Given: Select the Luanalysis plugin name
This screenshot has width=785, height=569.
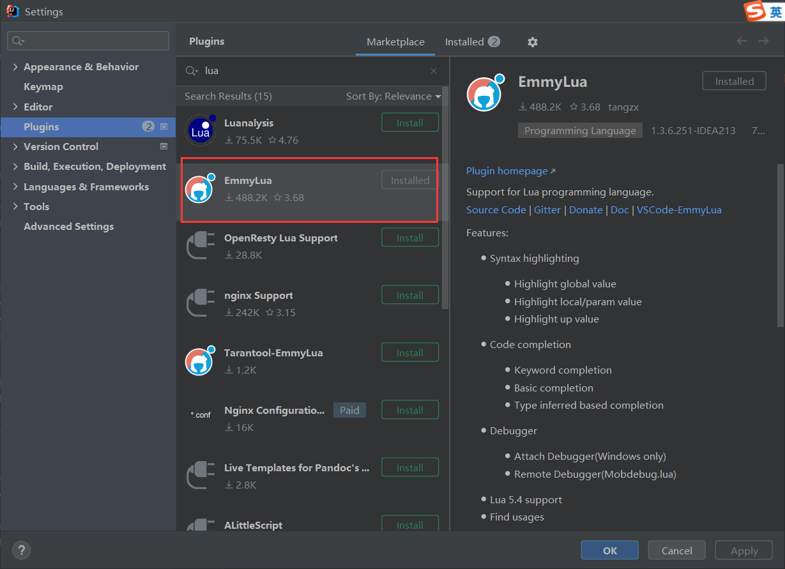Looking at the screenshot, I should click(x=248, y=123).
